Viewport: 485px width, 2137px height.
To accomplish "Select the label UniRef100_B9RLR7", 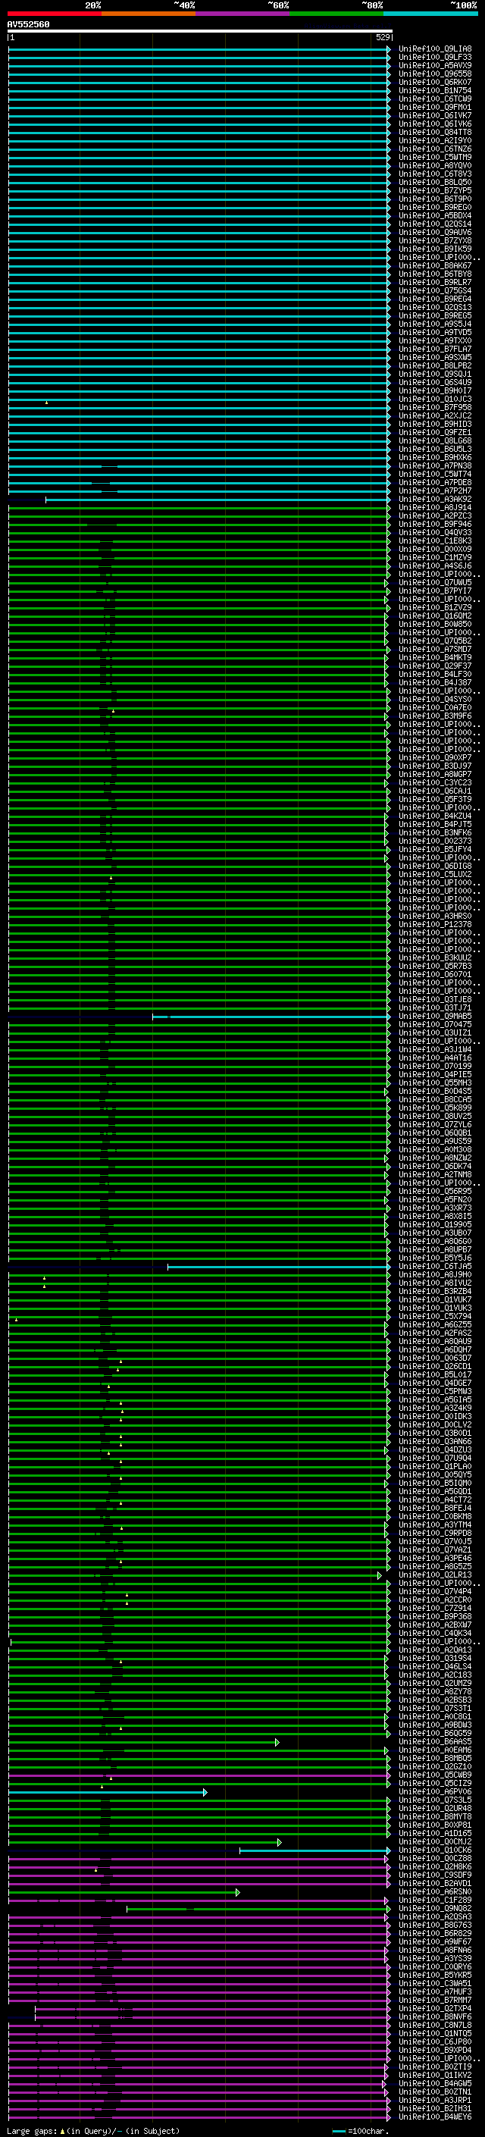I will [x=435, y=282].
